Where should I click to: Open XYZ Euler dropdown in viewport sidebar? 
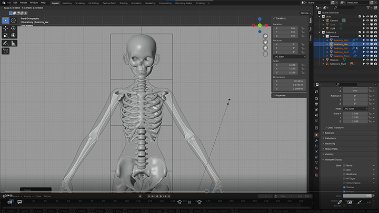coord(290,56)
